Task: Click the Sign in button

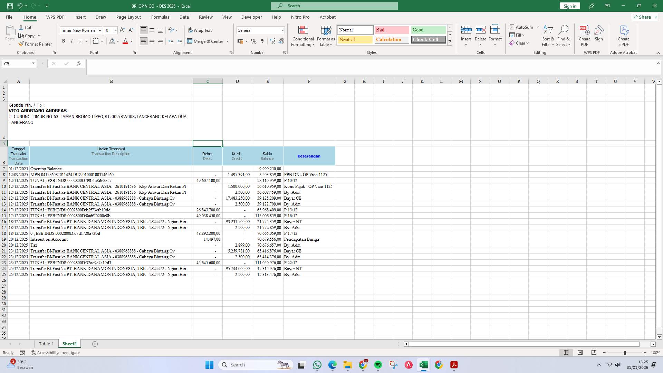Action: tap(569, 6)
